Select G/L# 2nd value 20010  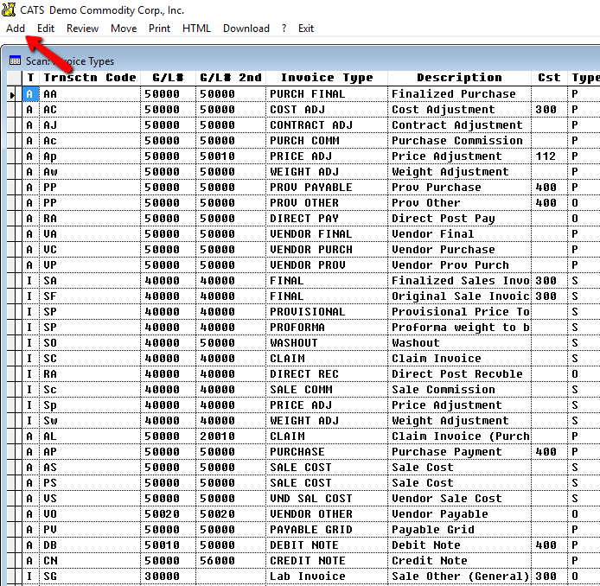(x=231, y=436)
